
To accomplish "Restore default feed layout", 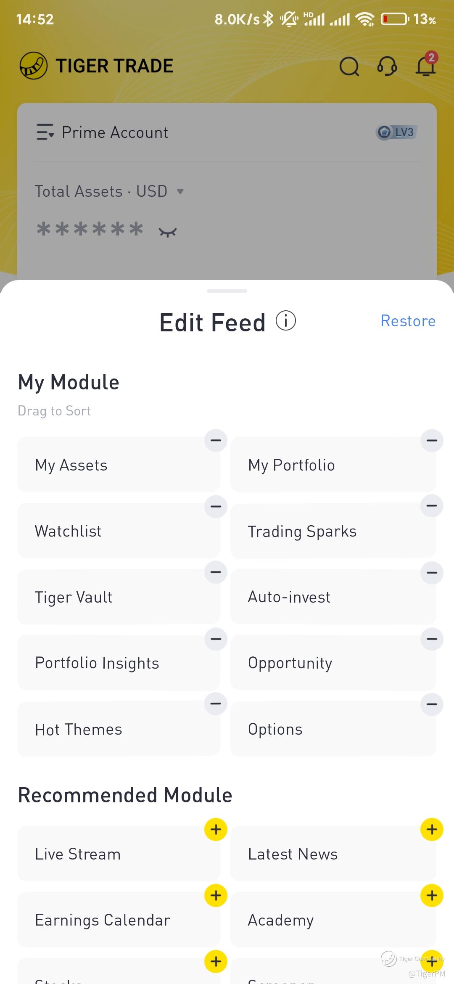I will point(408,321).
